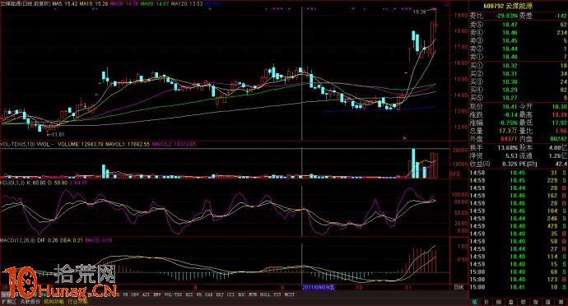Click the 2011/09/09 crosshair date marker
The image size is (568, 306).
319,287
